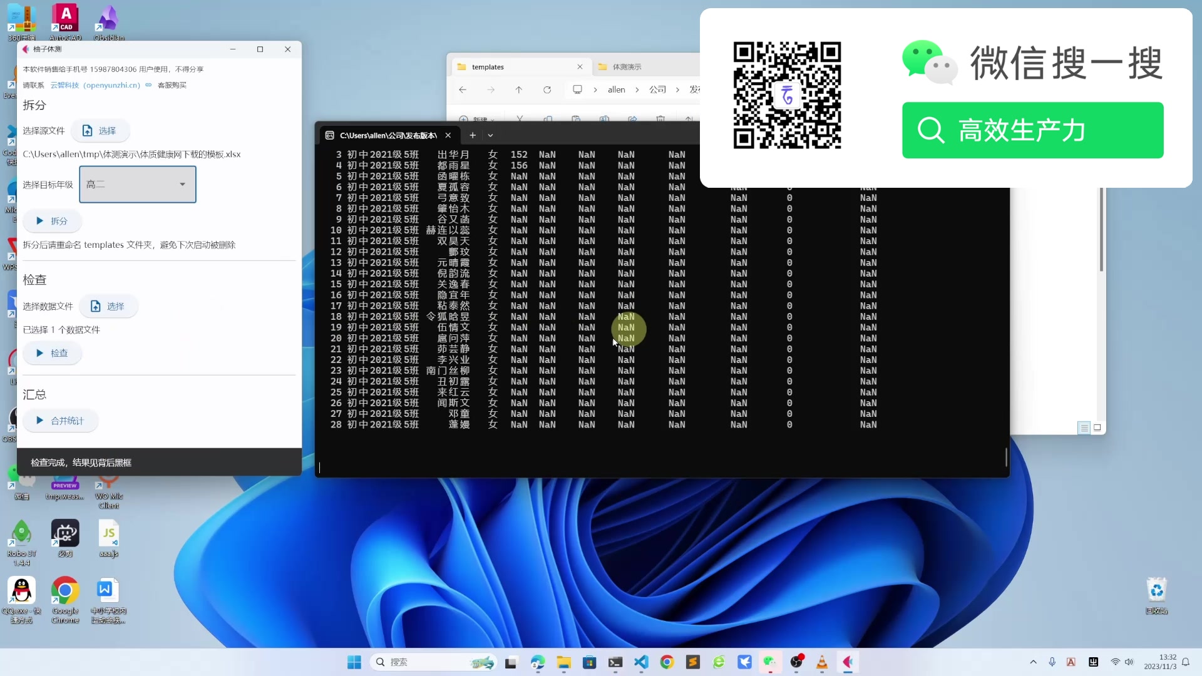Click the 合并统计 summary button
1202x676 pixels.
pyautogui.click(x=60, y=421)
